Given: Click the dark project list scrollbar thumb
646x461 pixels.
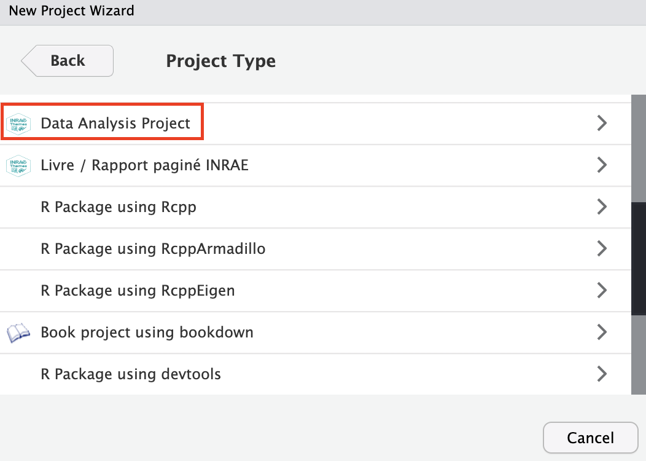Looking at the screenshot, I should point(638,258).
